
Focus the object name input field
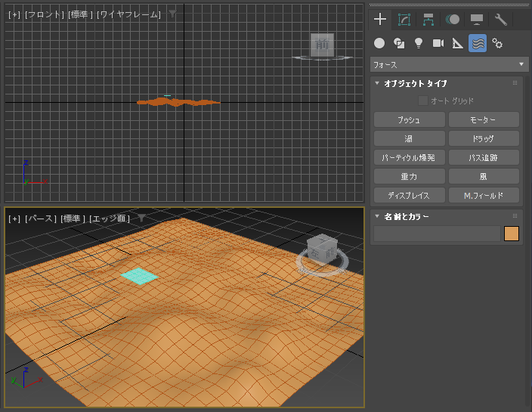click(437, 234)
